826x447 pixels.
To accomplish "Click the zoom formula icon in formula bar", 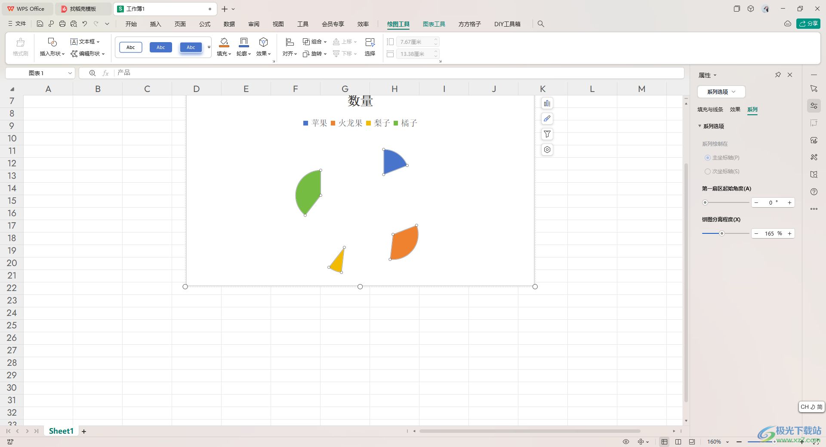I will pyautogui.click(x=92, y=73).
